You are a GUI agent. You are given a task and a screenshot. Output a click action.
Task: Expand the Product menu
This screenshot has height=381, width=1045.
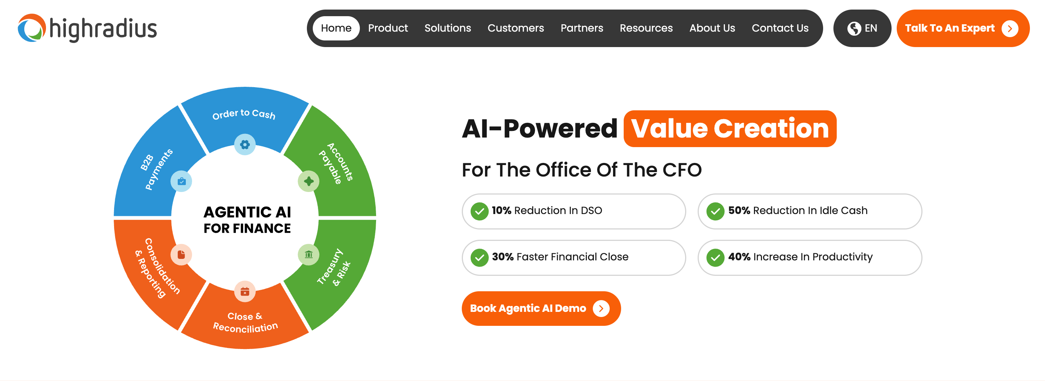pos(388,28)
